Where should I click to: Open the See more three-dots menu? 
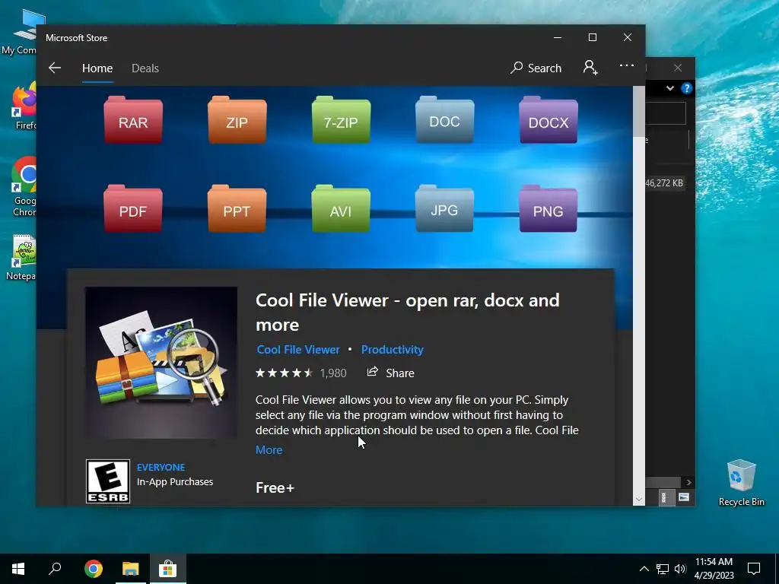tap(627, 65)
